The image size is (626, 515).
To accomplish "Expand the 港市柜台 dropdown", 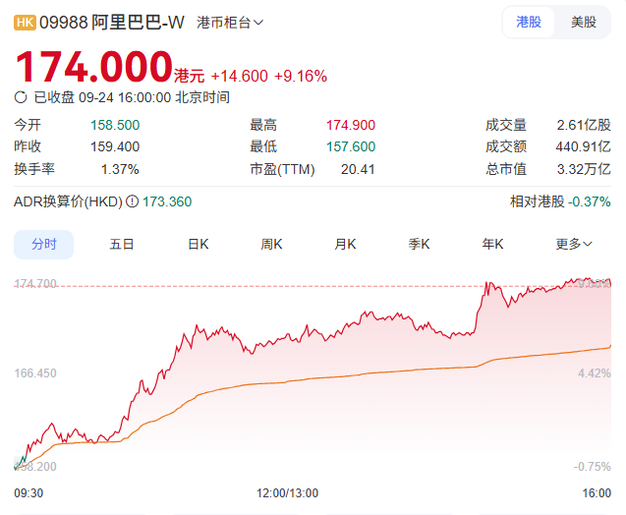I will [230, 22].
